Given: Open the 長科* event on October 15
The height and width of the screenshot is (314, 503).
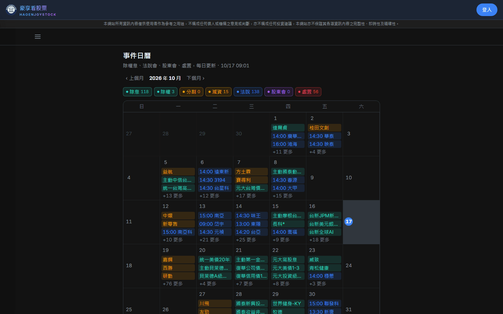Looking at the screenshot, I should 288,224.
